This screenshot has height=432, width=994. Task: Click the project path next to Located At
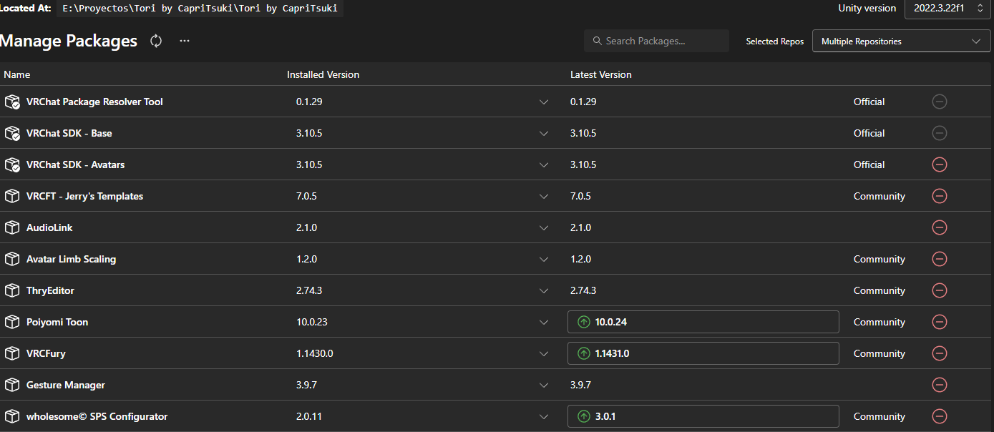[x=200, y=9]
